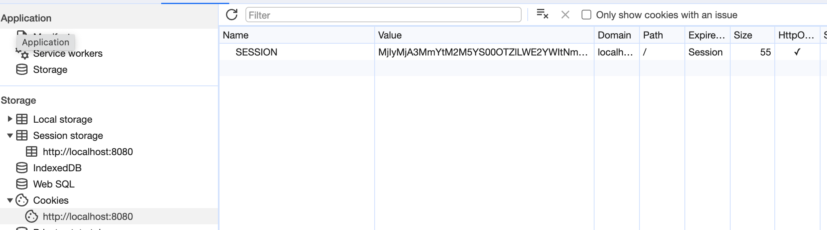Open Local storage item in sidebar

click(x=62, y=119)
